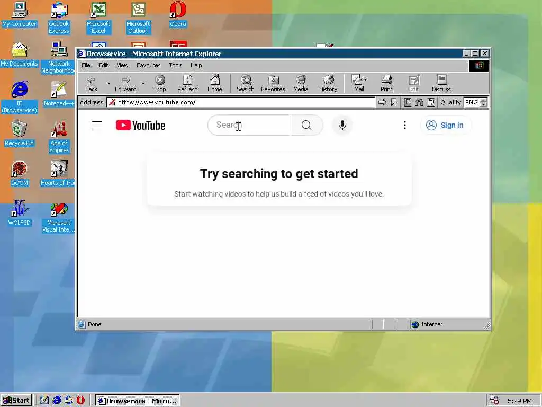Select the DOOM desktop icon

point(19,173)
